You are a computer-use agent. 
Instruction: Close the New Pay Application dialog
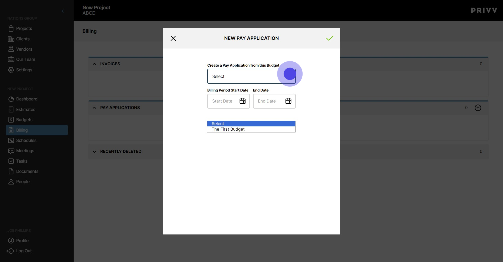click(173, 38)
